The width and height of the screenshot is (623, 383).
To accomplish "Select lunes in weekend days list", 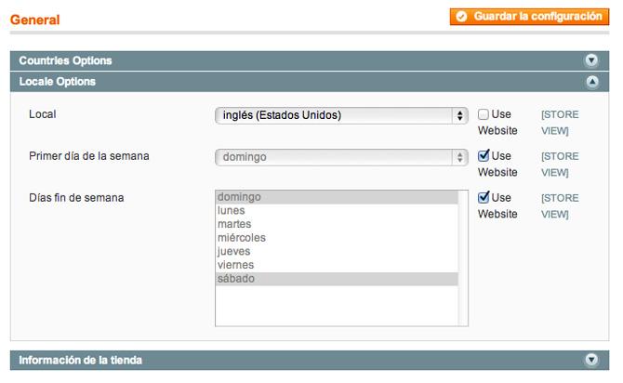I will [337, 211].
